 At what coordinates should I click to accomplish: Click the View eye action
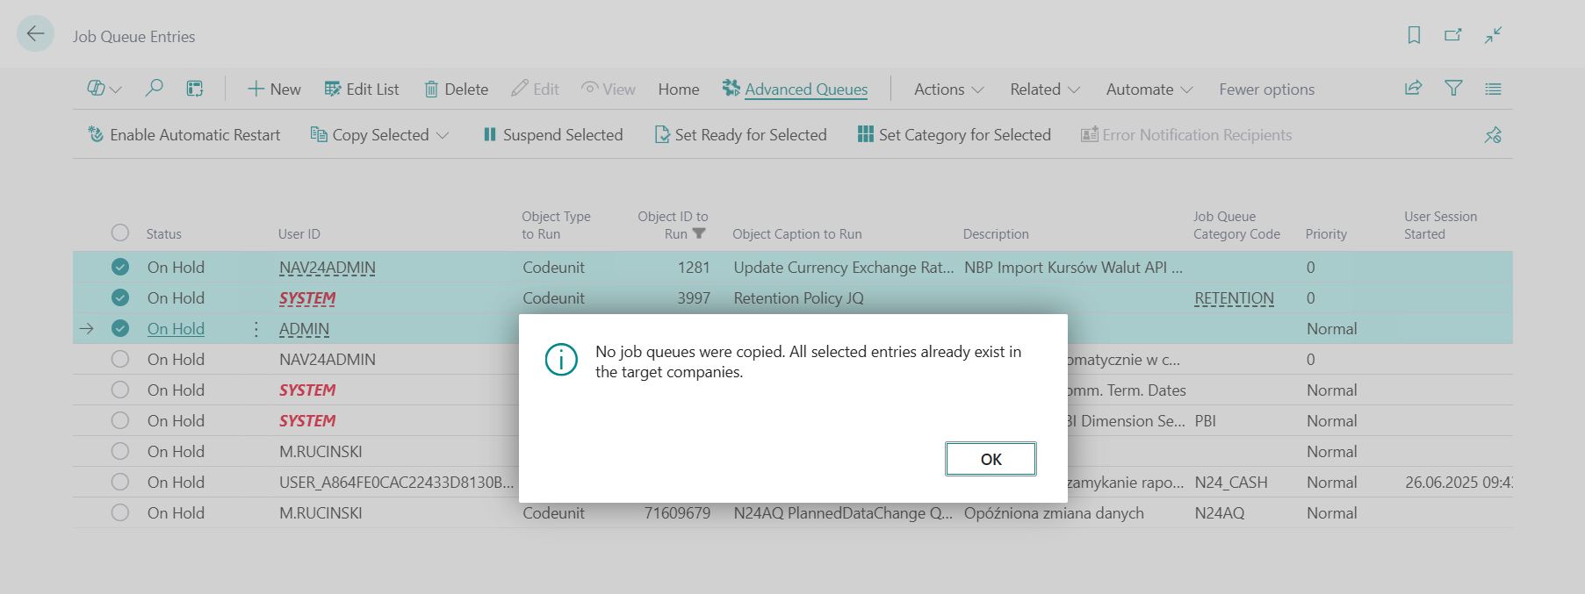[608, 89]
